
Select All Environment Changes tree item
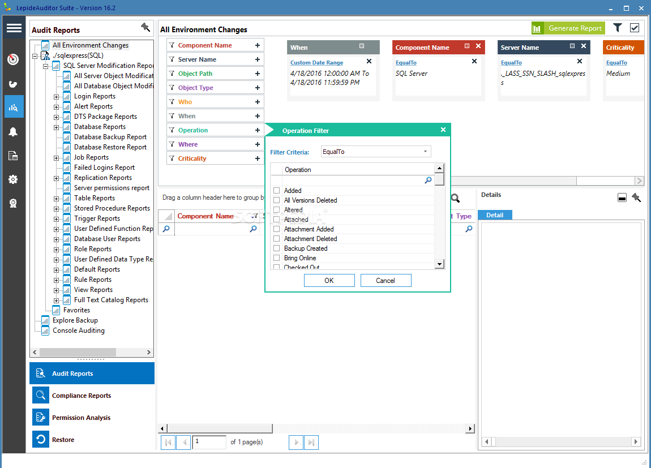[x=91, y=45]
